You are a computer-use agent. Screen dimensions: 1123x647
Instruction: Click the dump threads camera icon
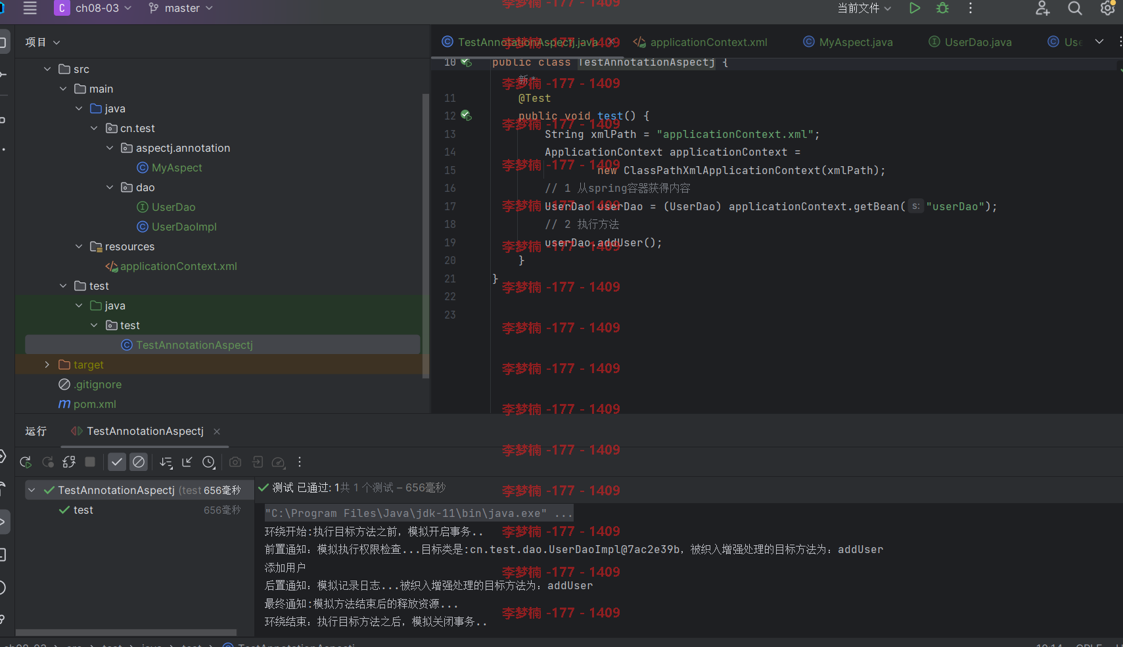(235, 462)
